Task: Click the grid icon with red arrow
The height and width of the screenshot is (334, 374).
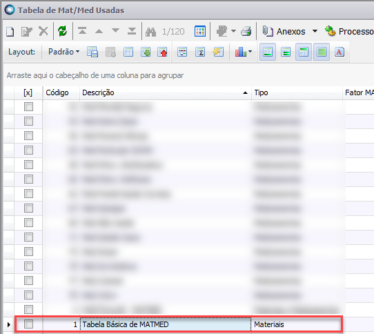Action: (x=162, y=52)
